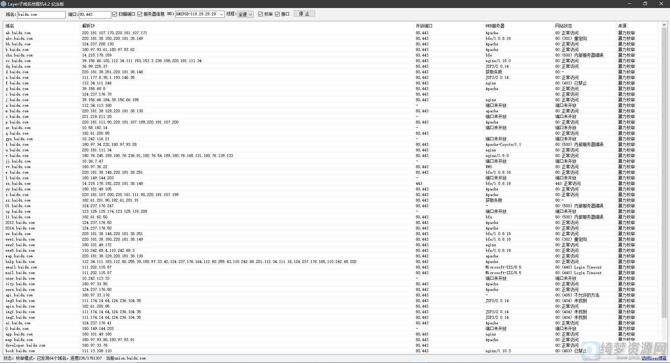
Task: Click the vertical scrollbar thumb
Action: (664, 173)
